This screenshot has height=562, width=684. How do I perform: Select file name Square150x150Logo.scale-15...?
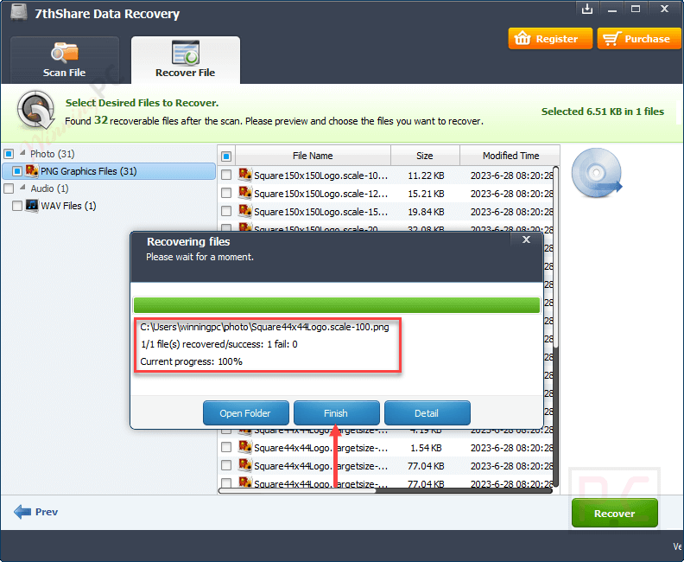(x=320, y=212)
